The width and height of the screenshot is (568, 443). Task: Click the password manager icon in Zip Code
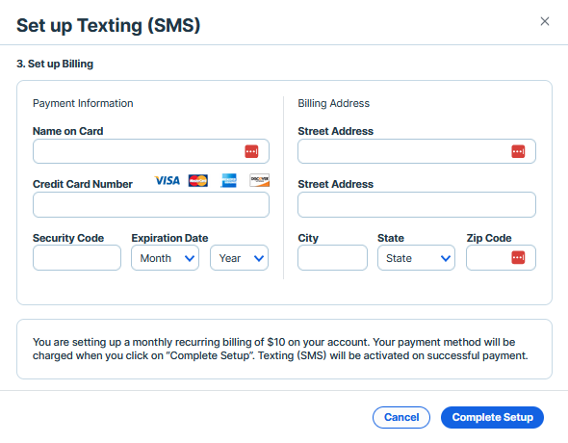[518, 257]
